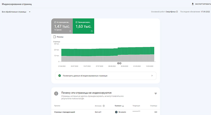Click help icon beside Источник column
The height and width of the screenshot is (115, 211).
tap(104, 106)
